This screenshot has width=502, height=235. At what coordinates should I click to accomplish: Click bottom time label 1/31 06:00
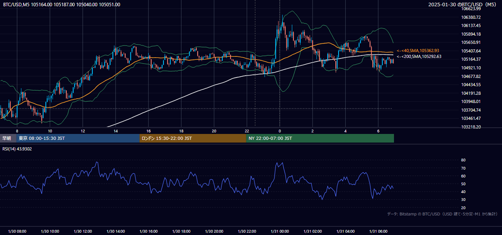coord(378,231)
